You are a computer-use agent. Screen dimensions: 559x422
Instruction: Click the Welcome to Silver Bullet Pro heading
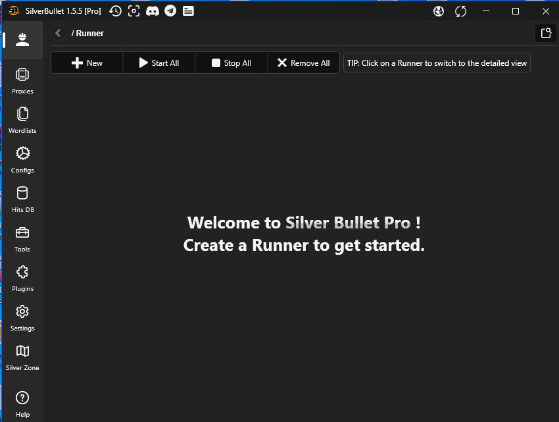point(304,223)
